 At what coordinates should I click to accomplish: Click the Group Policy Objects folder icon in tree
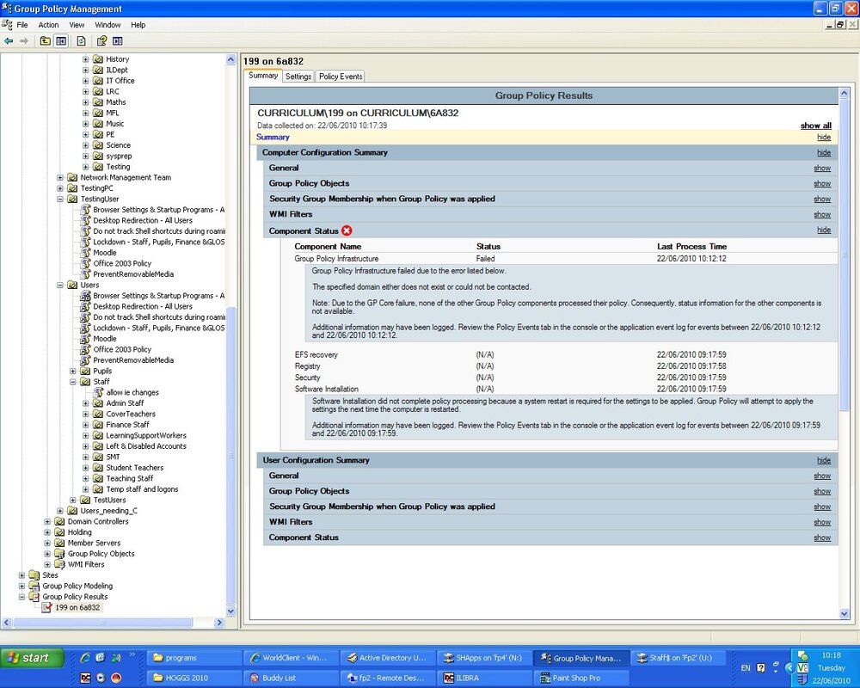click(60, 554)
